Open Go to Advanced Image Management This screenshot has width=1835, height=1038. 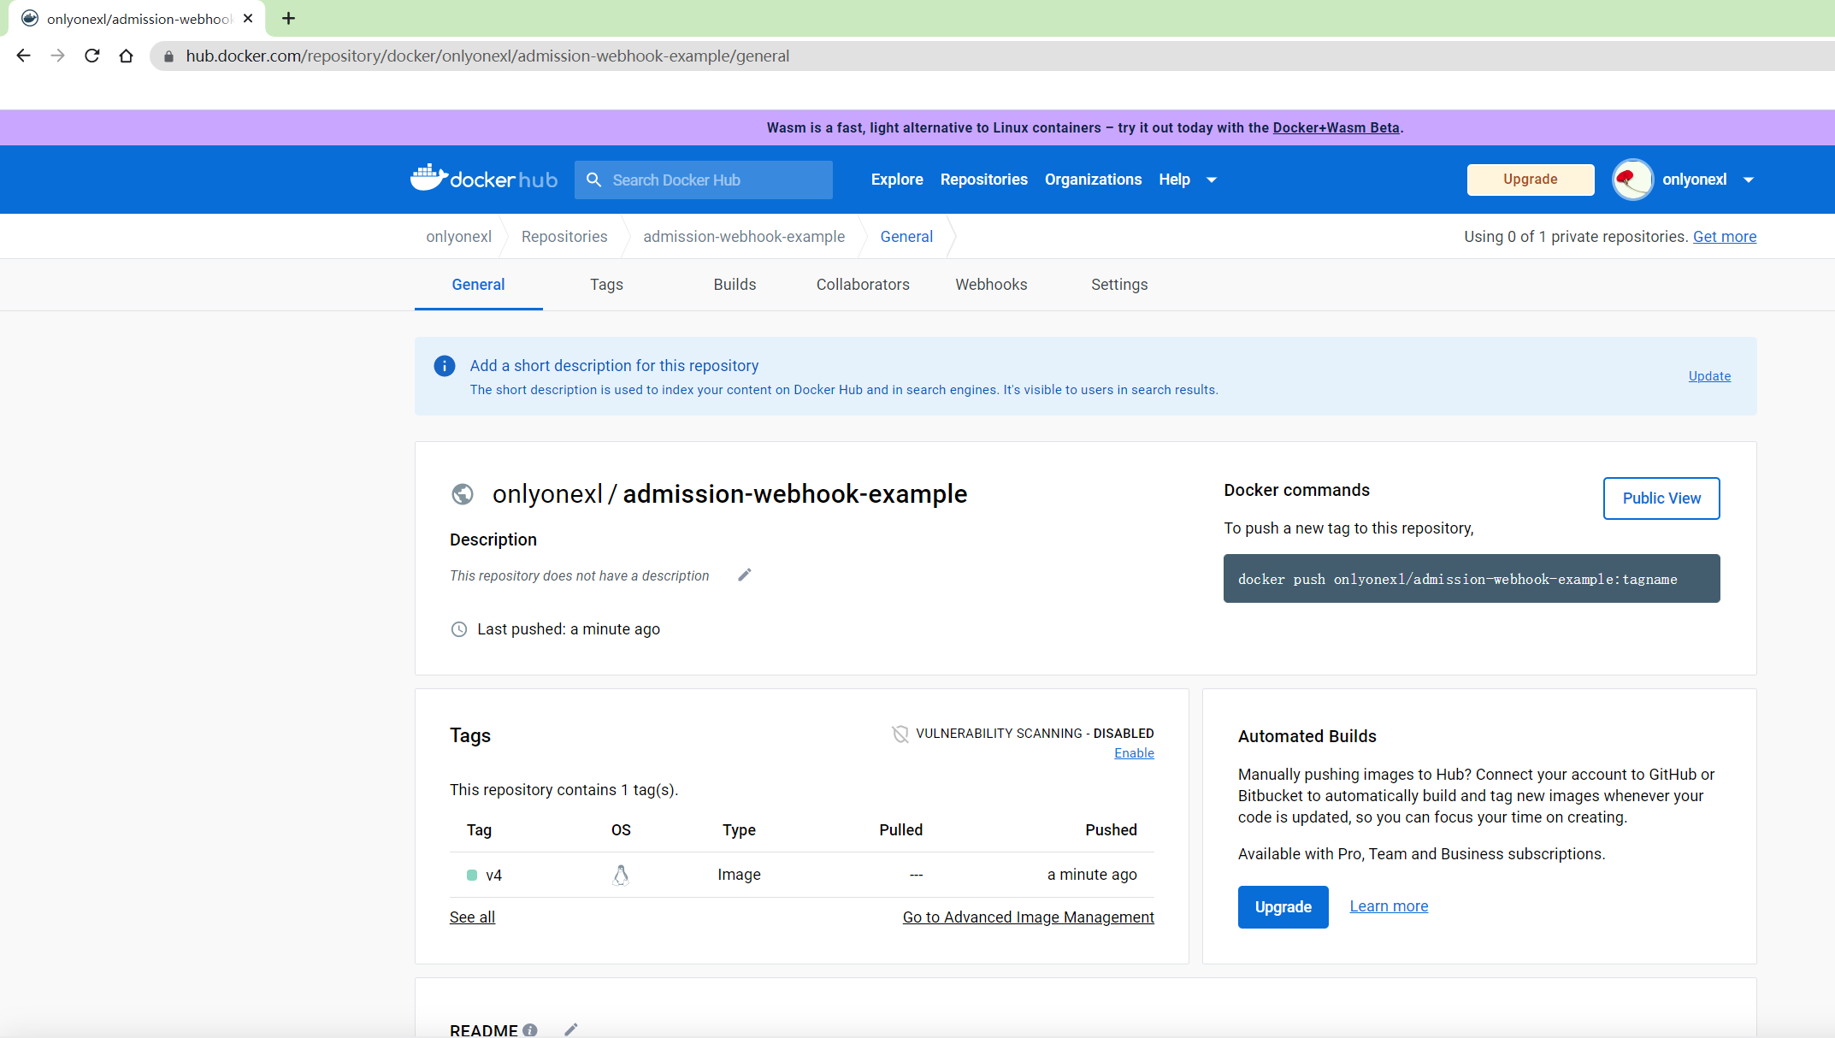1028,917
